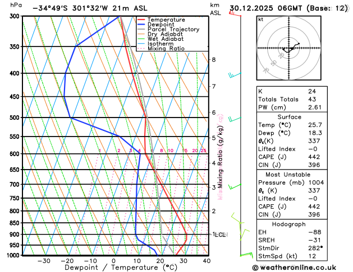Screen dimensions: 353x272
Task: Click the weatheronline.co.uk copyright link
Action: (294, 268)
